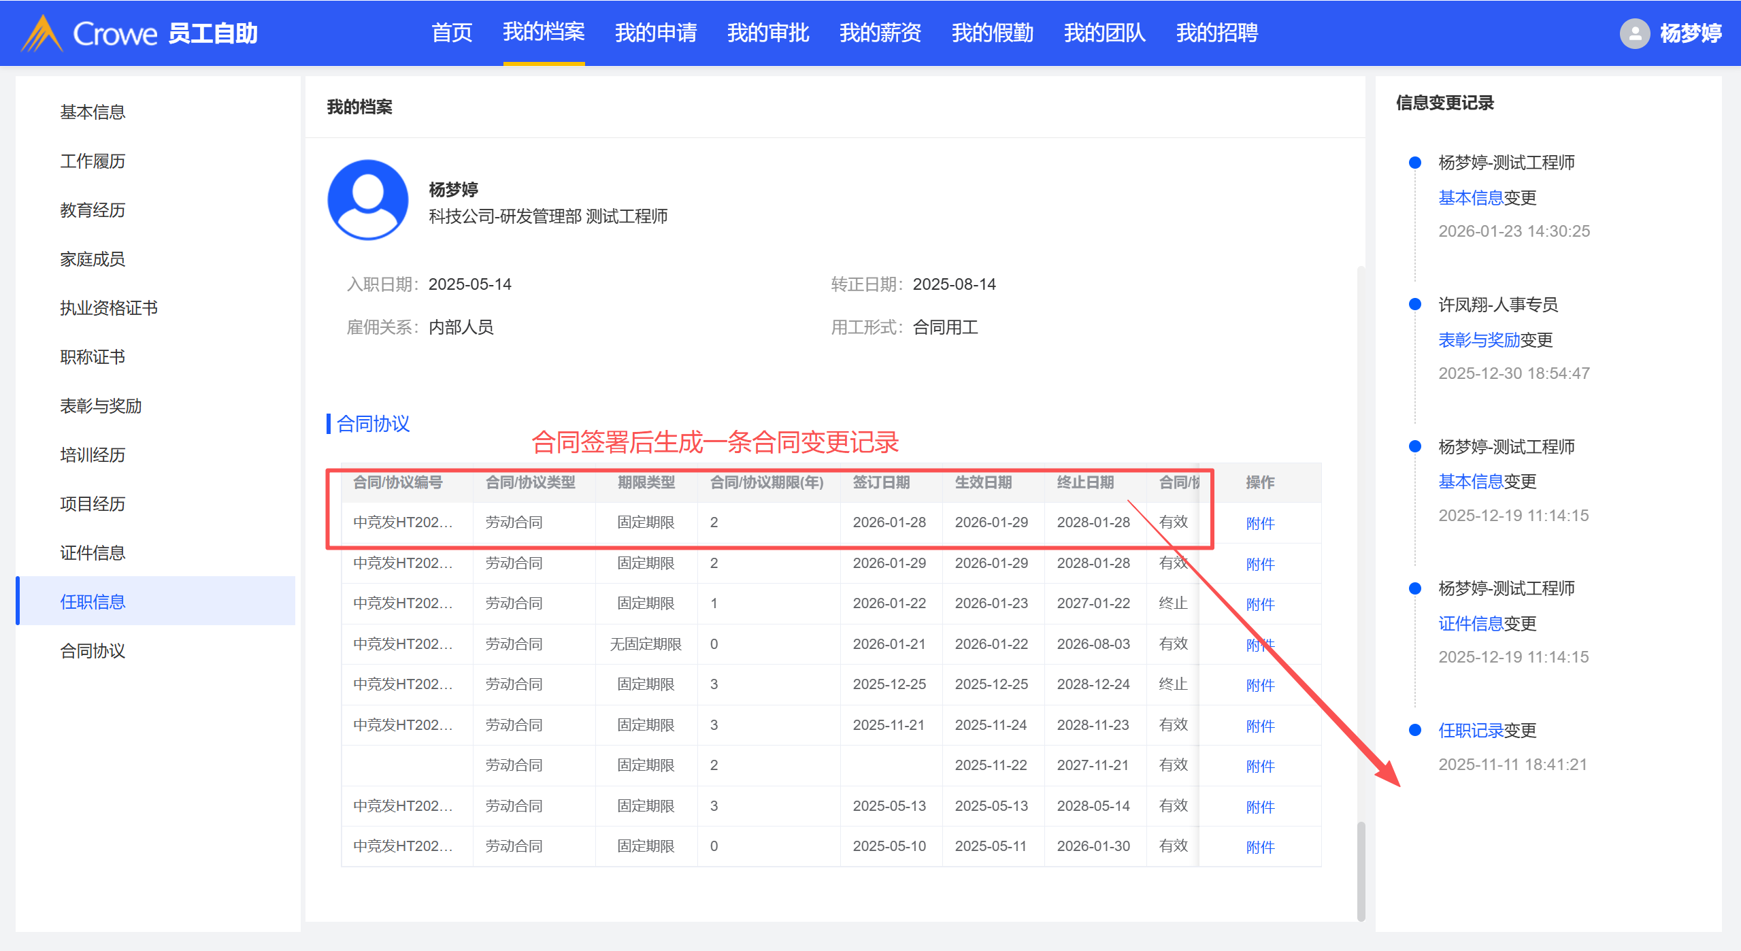The width and height of the screenshot is (1741, 951).
Task: Open 我的招聘 navigation item
Action: pyautogui.click(x=1216, y=33)
